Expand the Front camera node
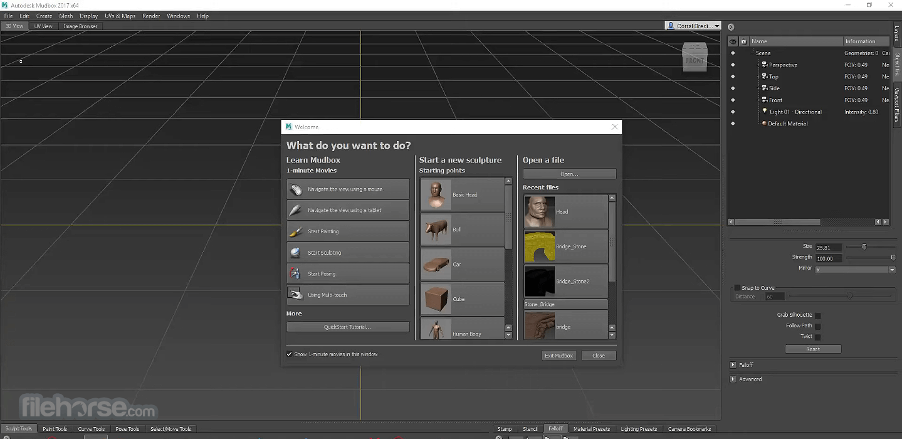This screenshot has width=902, height=439. 758,100
